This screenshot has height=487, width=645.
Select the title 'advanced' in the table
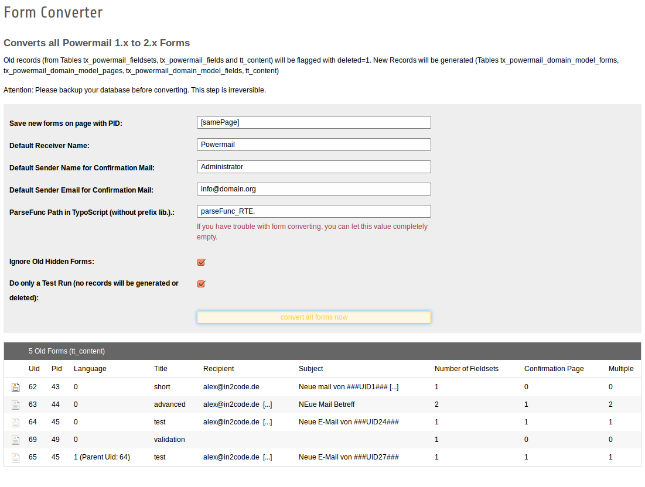pyautogui.click(x=170, y=404)
